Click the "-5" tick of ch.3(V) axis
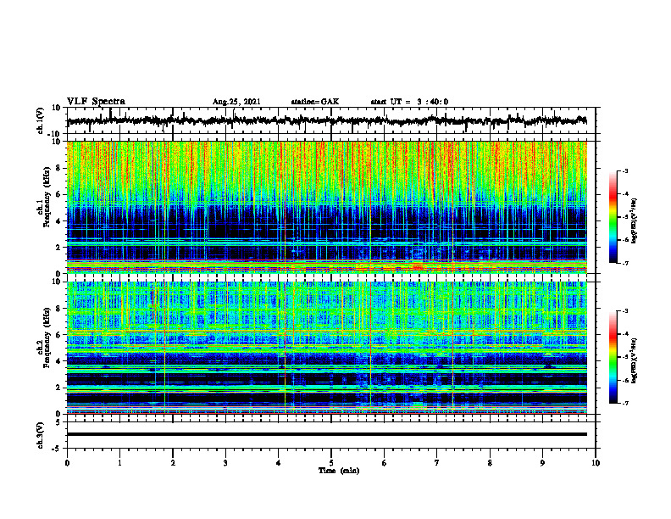Viewport: 671px width, 519px height. [57, 449]
